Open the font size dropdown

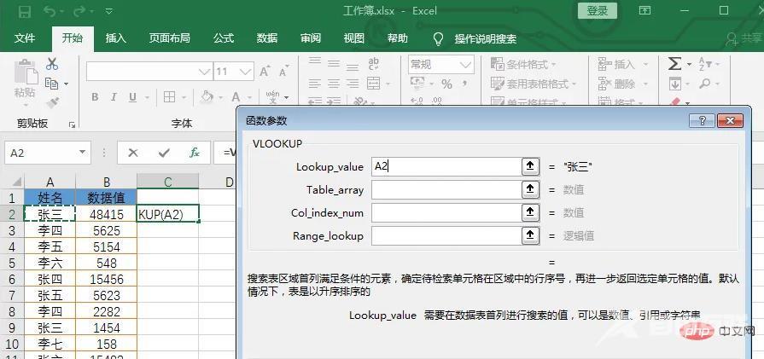pos(247,72)
